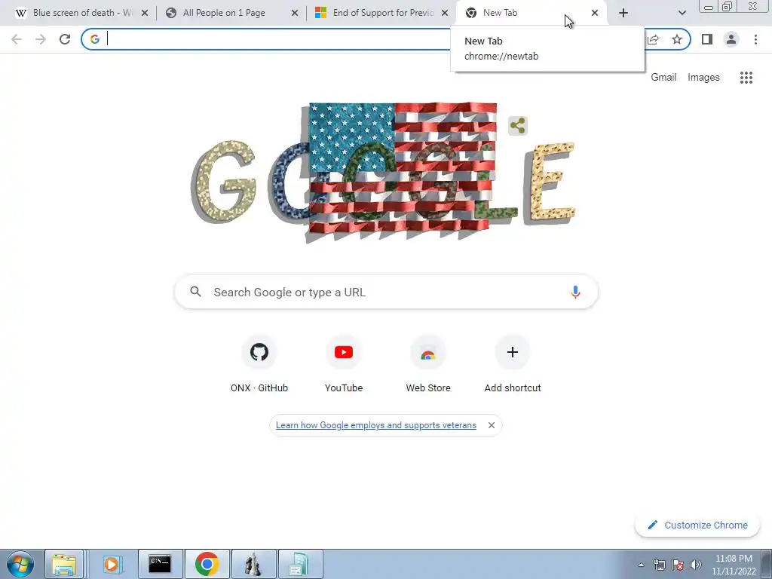Bookmark this tab with the star icon
Screen dimensions: 772x579
(x=677, y=39)
